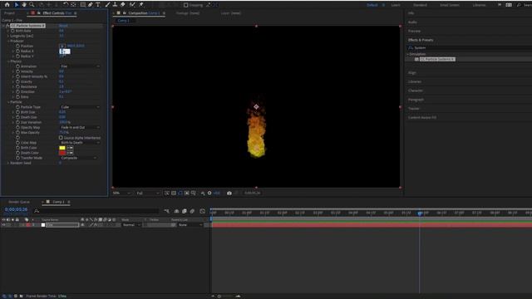
Task: Open the Preview panel
Action: pyautogui.click(x=414, y=31)
